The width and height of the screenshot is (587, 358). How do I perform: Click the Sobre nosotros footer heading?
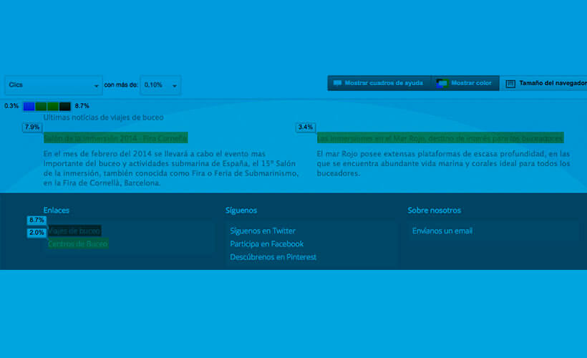435,211
